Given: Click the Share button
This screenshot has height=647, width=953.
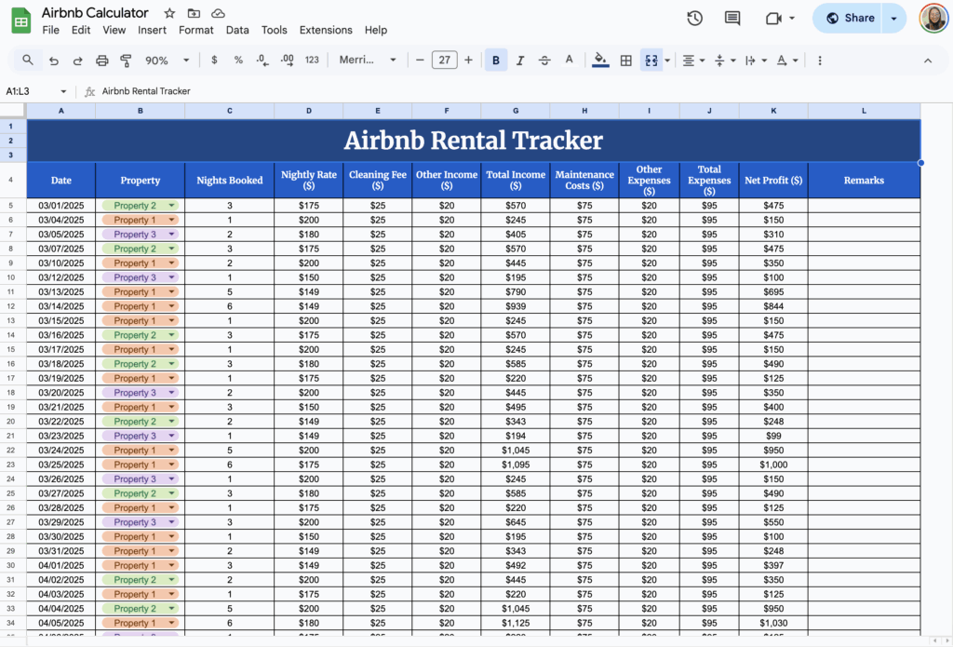Looking at the screenshot, I should pyautogui.click(x=853, y=18).
